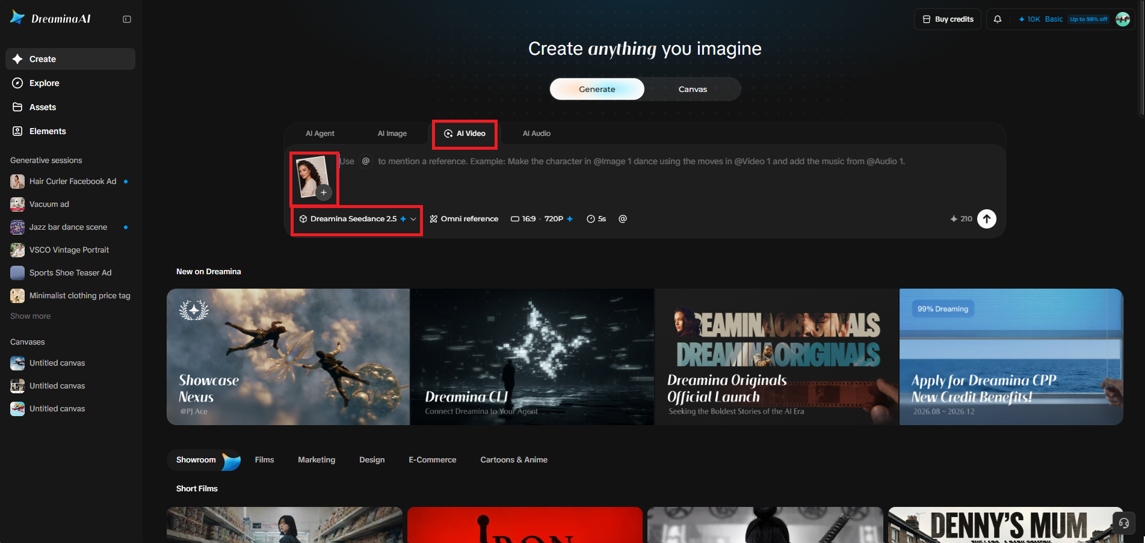Open the Films category
Viewport: 1145px width, 543px height.
pos(264,460)
